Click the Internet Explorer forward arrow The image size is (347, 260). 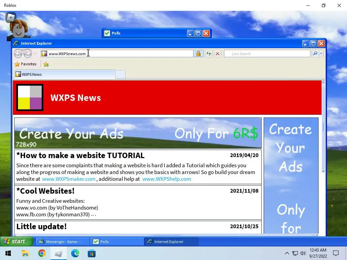point(27,53)
